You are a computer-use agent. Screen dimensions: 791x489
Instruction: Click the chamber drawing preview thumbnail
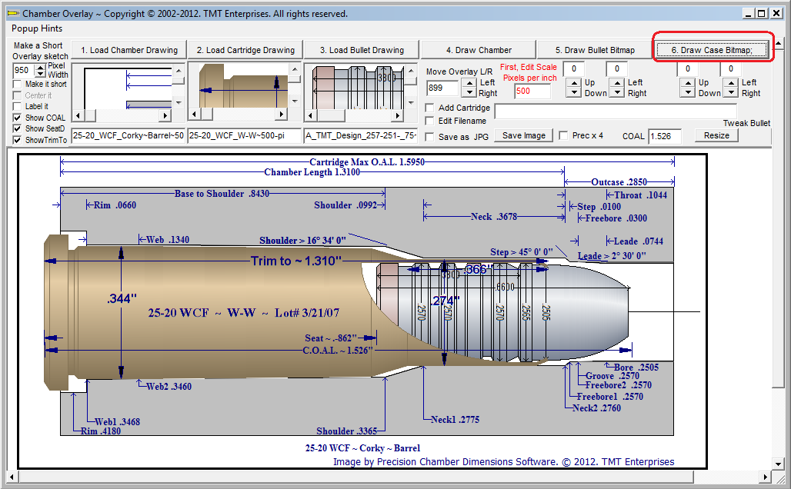(x=122, y=86)
